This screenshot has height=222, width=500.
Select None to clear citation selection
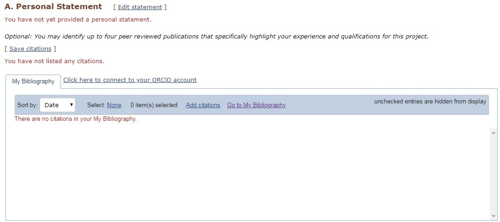114,105
